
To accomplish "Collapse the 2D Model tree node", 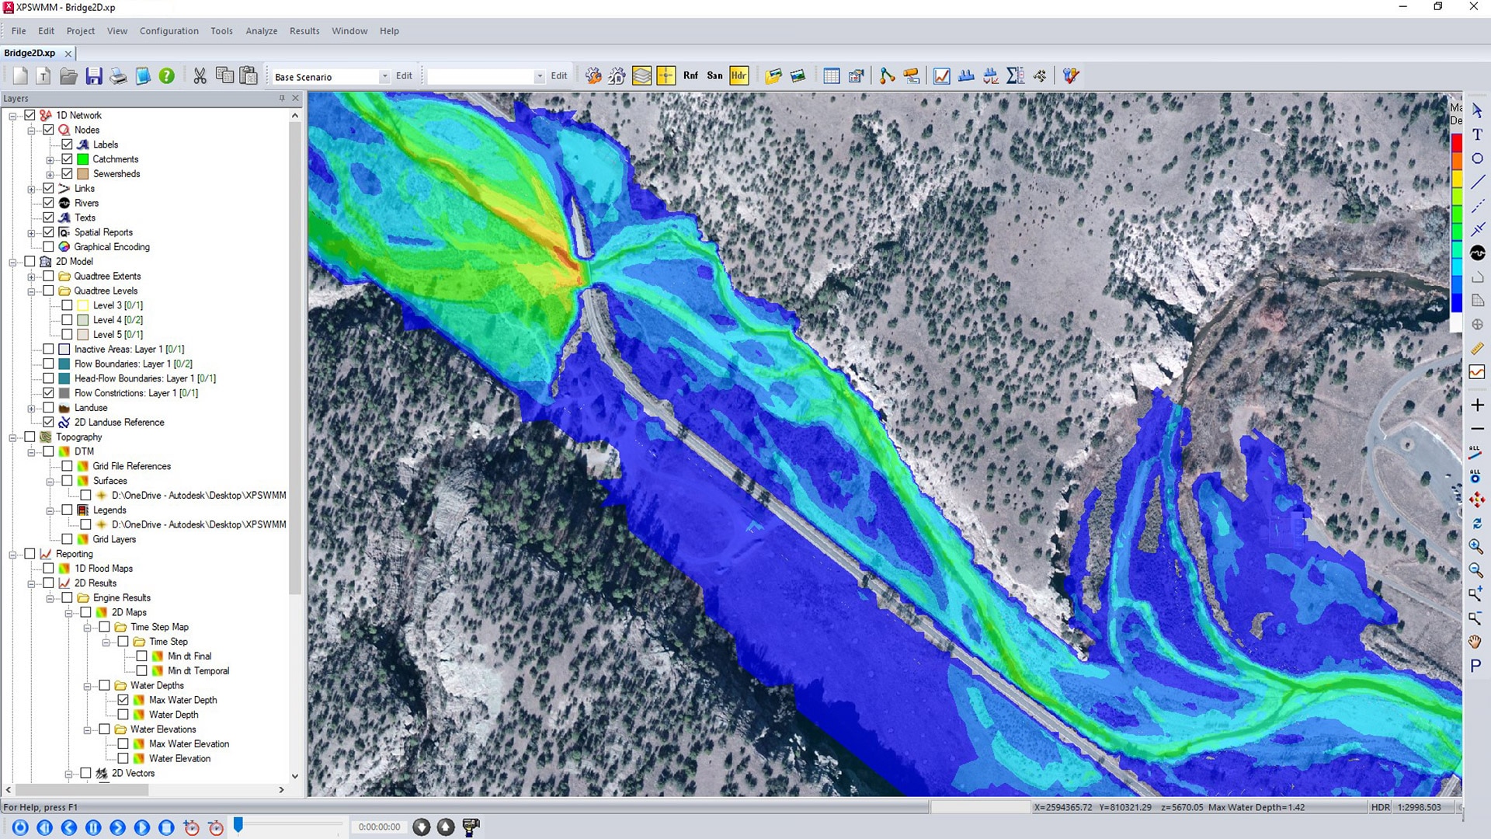I will tap(12, 262).
